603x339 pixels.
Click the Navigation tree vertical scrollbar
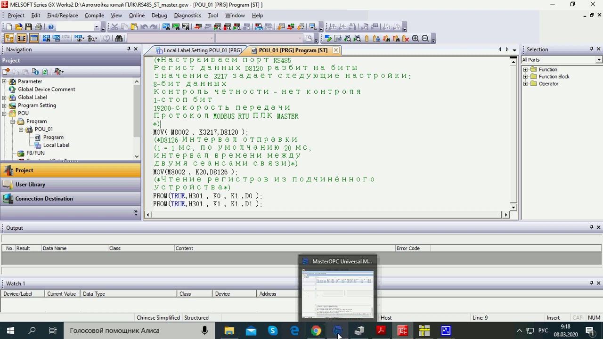137,119
